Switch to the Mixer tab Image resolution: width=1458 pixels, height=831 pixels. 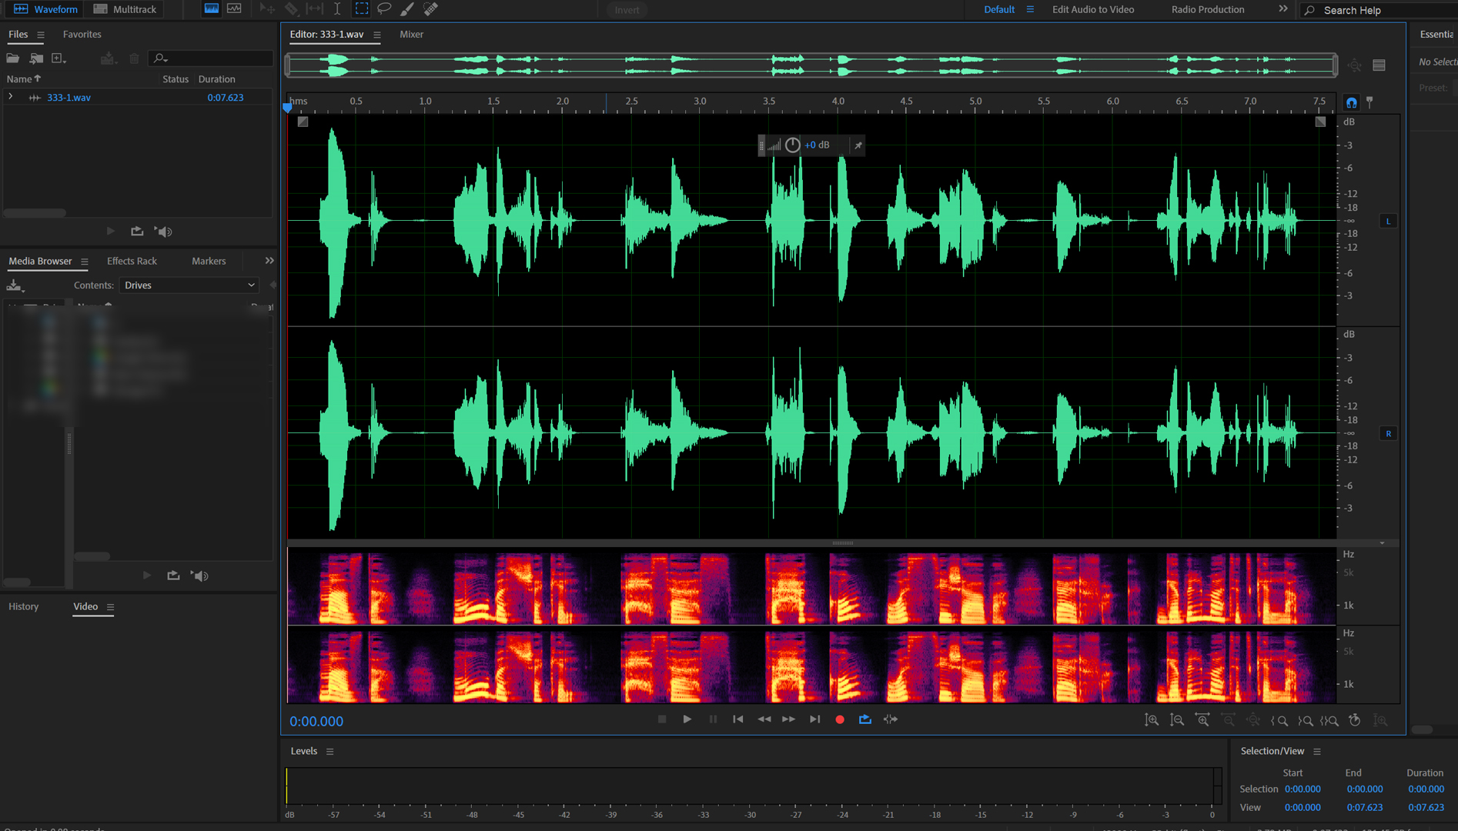tap(411, 35)
